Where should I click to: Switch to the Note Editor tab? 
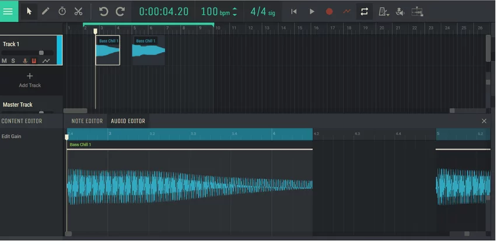pos(87,121)
